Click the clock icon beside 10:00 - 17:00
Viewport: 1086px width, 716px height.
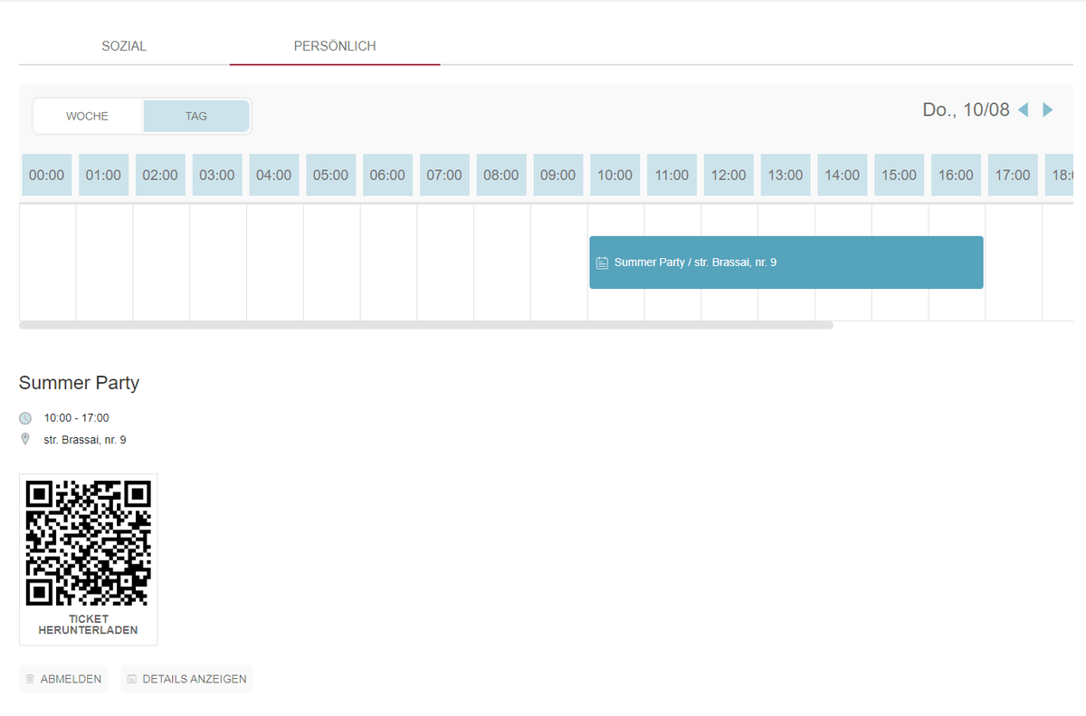pos(25,418)
